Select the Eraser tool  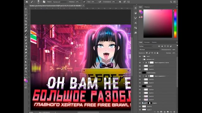pos(26,43)
